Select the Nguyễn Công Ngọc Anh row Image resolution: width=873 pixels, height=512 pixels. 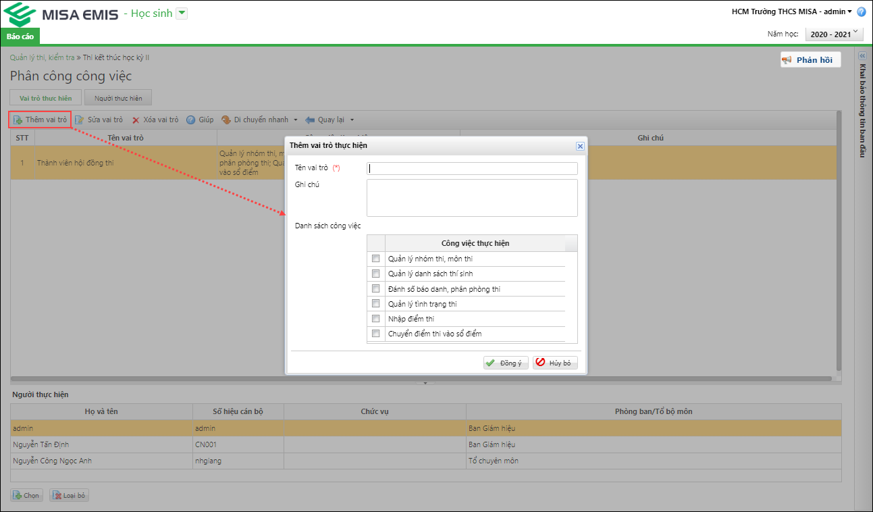426,461
